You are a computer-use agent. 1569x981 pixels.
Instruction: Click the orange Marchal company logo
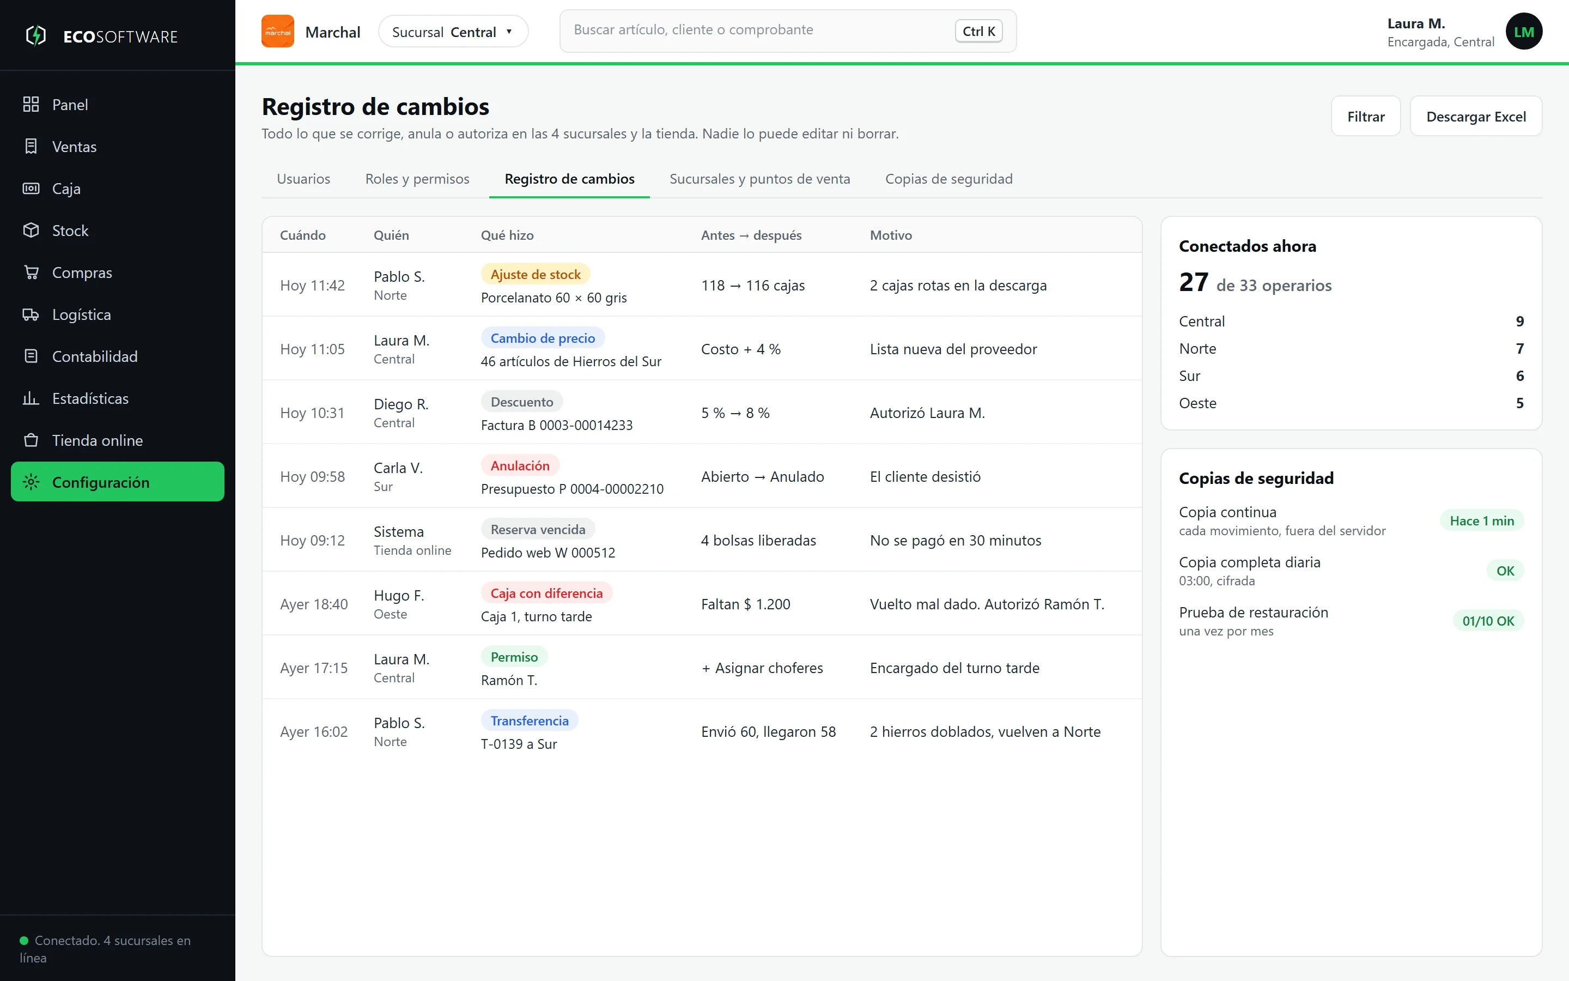[x=277, y=31]
